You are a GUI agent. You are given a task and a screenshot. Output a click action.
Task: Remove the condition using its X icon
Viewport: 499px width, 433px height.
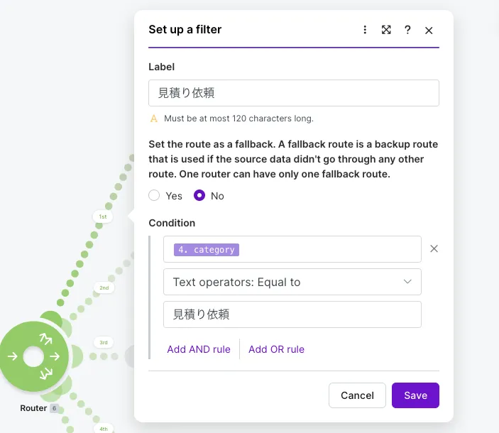[x=434, y=248]
